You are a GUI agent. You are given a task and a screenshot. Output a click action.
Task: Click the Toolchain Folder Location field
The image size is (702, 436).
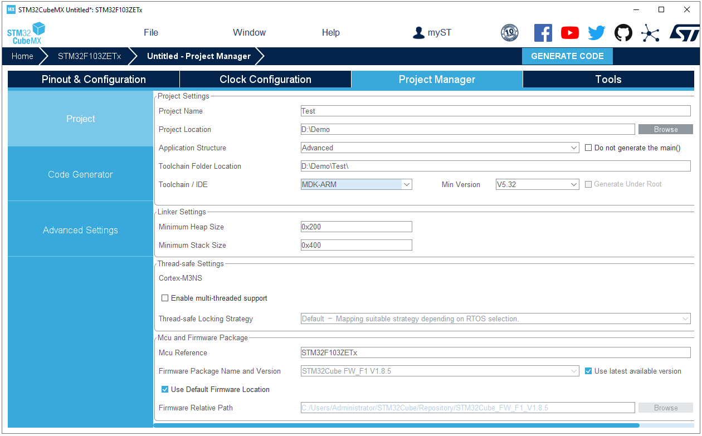(x=495, y=166)
